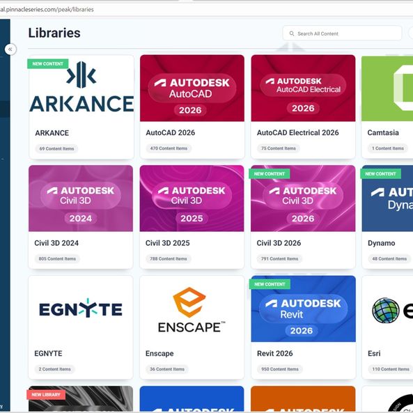Image resolution: width=413 pixels, height=413 pixels.
Task: Select the Civil 3D 2025 library
Action: coord(192,217)
